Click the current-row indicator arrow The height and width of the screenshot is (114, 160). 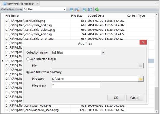click(2, 61)
